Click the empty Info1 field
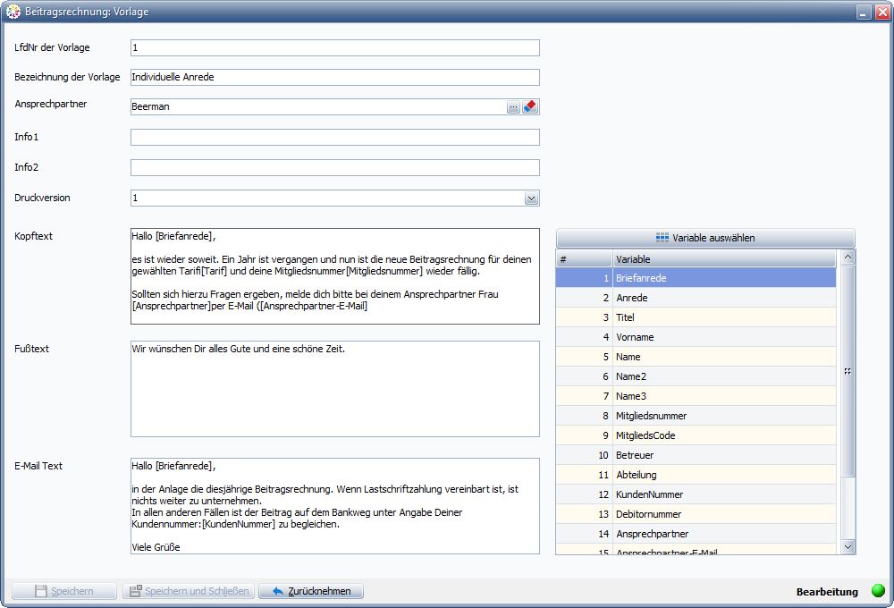This screenshot has width=894, height=608. tap(334, 137)
